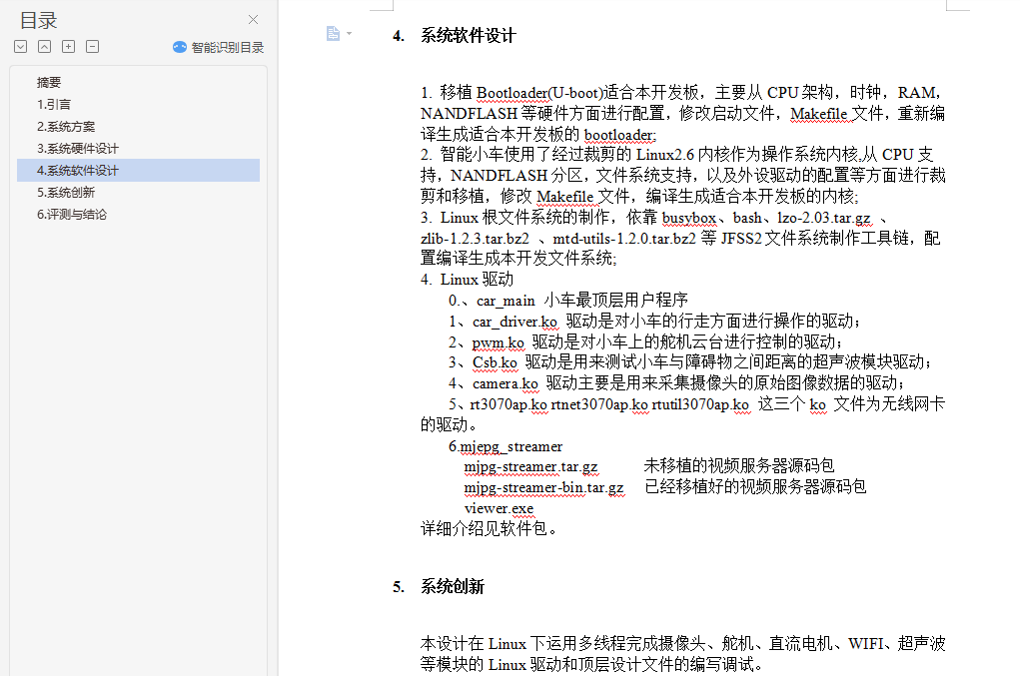Click the down-chevron expand-all icon in 目录 panel
The image size is (1020, 676).
pyautogui.click(x=21, y=47)
